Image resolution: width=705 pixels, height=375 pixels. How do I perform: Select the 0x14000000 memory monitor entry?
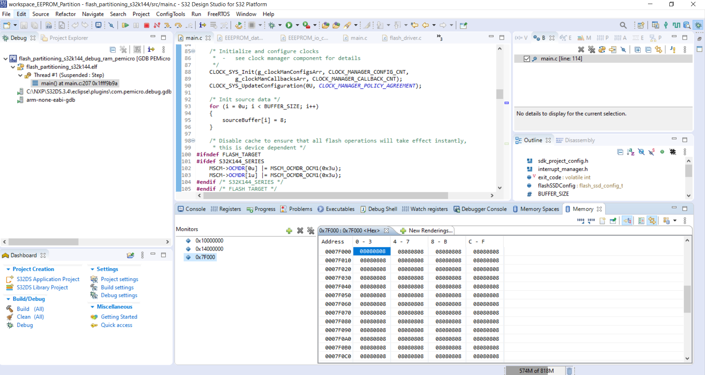[x=209, y=249]
